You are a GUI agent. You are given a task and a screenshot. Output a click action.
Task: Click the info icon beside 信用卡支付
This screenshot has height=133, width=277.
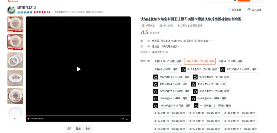coord(167,52)
